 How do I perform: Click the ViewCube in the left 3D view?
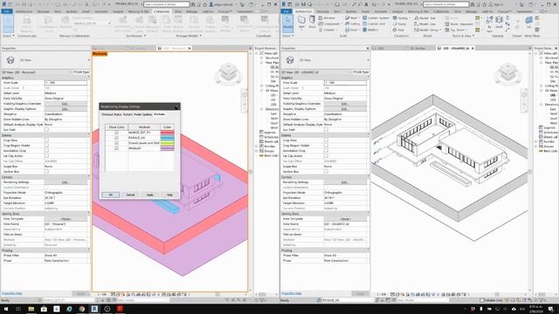pos(228,74)
